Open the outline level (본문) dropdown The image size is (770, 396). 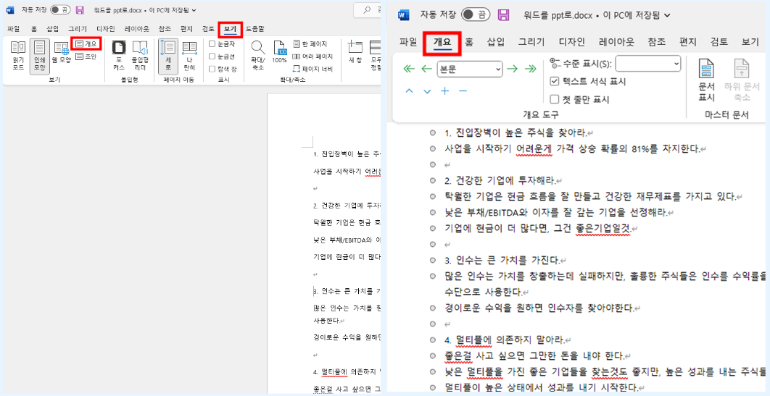[x=469, y=69]
